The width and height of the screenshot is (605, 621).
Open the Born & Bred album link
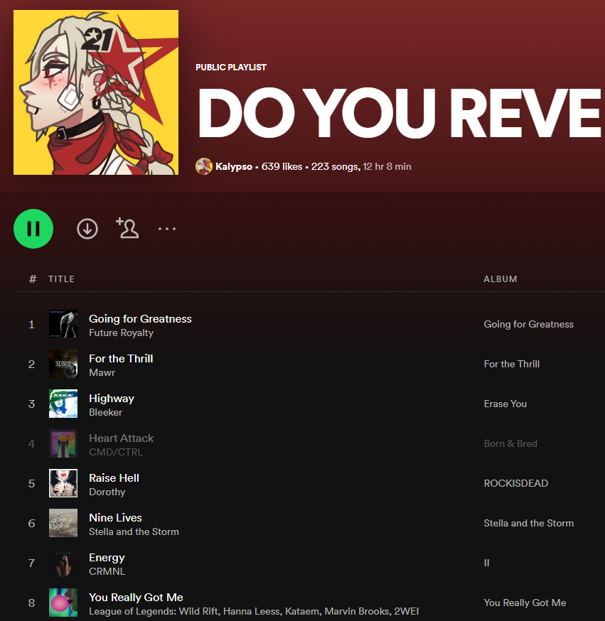coord(510,443)
